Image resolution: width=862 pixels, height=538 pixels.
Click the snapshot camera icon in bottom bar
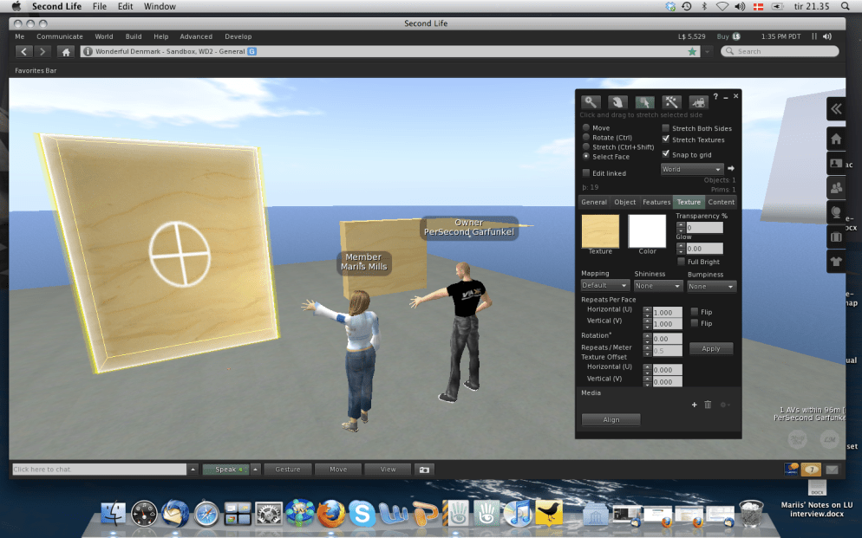point(424,470)
